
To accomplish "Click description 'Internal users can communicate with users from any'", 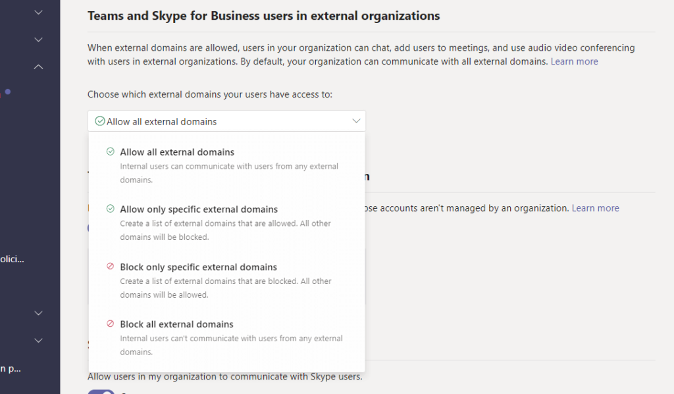I will (229, 173).
